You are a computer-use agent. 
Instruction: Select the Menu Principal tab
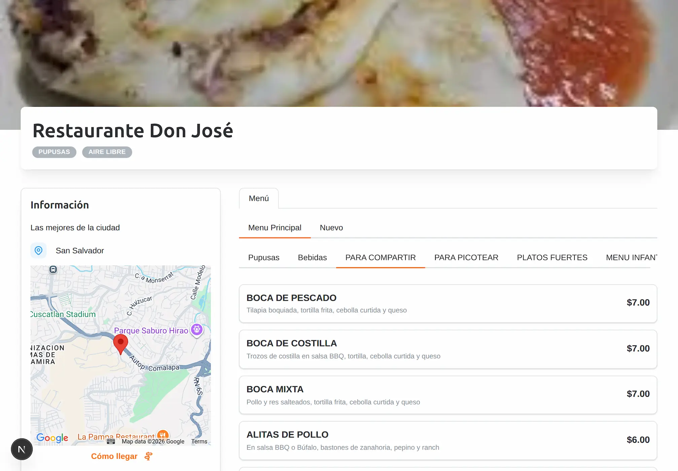(x=275, y=227)
